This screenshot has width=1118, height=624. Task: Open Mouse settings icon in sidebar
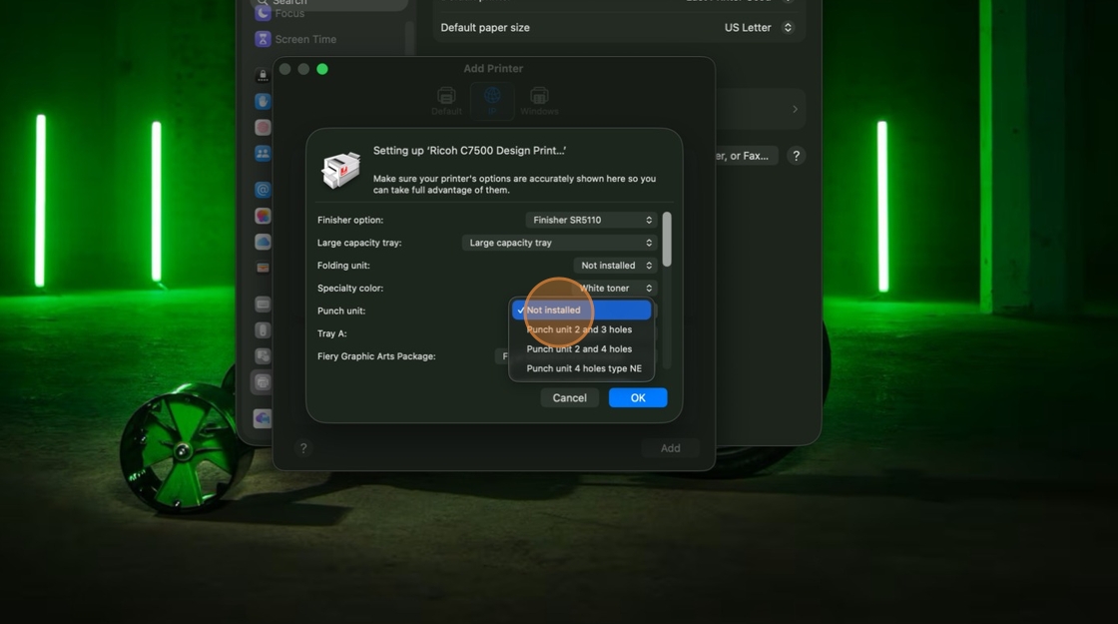pyautogui.click(x=263, y=330)
